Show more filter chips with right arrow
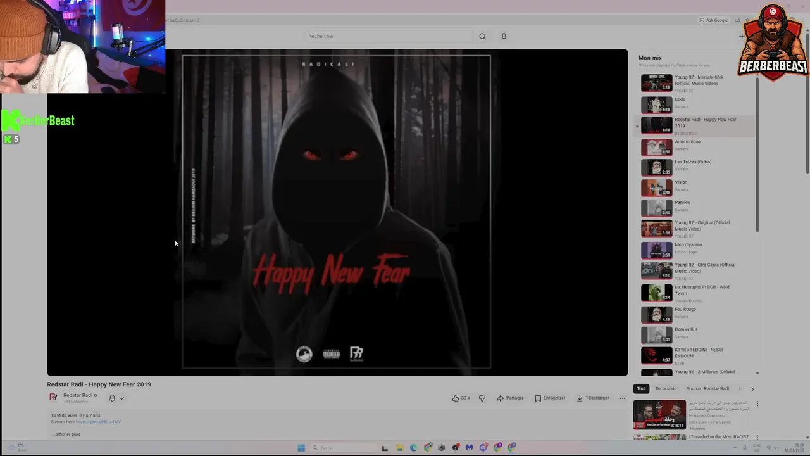Viewport: 810px width, 456px height. click(752, 389)
